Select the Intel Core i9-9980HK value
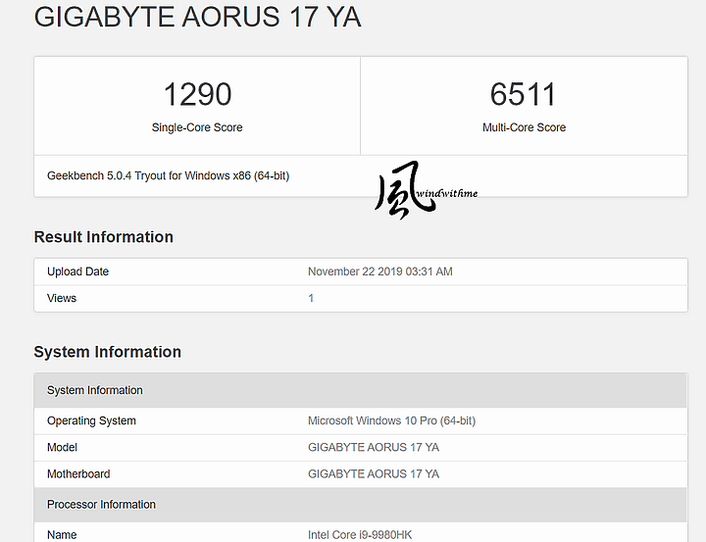Image resolution: width=706 pixels, height=542 pixels. click(360, 535)
